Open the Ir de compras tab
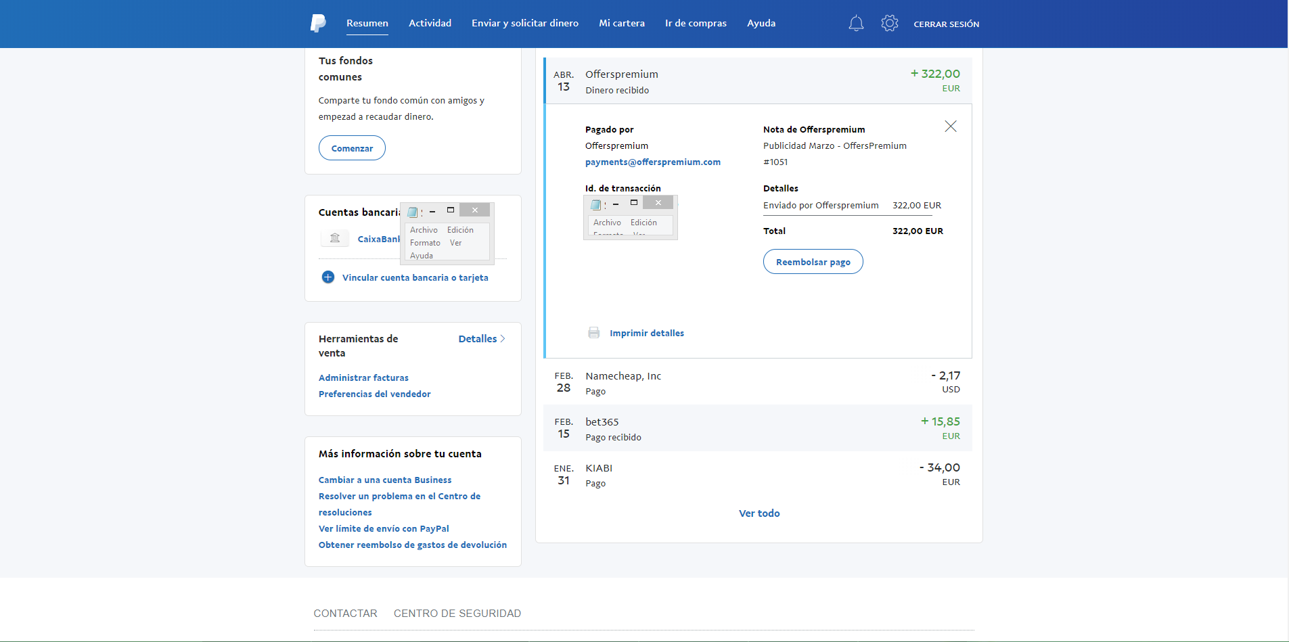This screenshot has height=642, width=1289. click(x=696, y=23)
